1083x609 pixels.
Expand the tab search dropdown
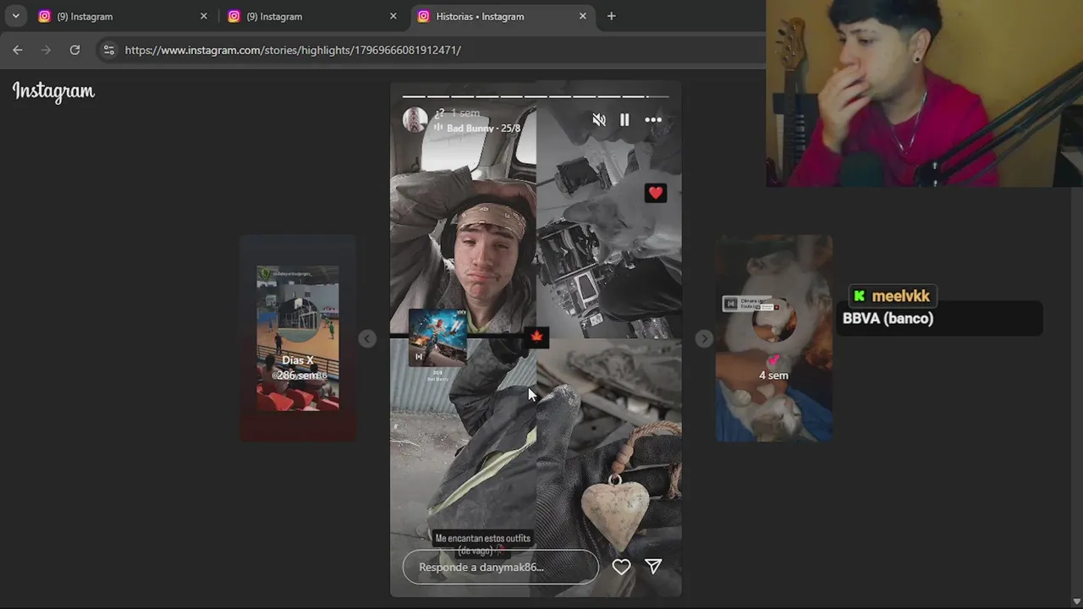[15, 16]
